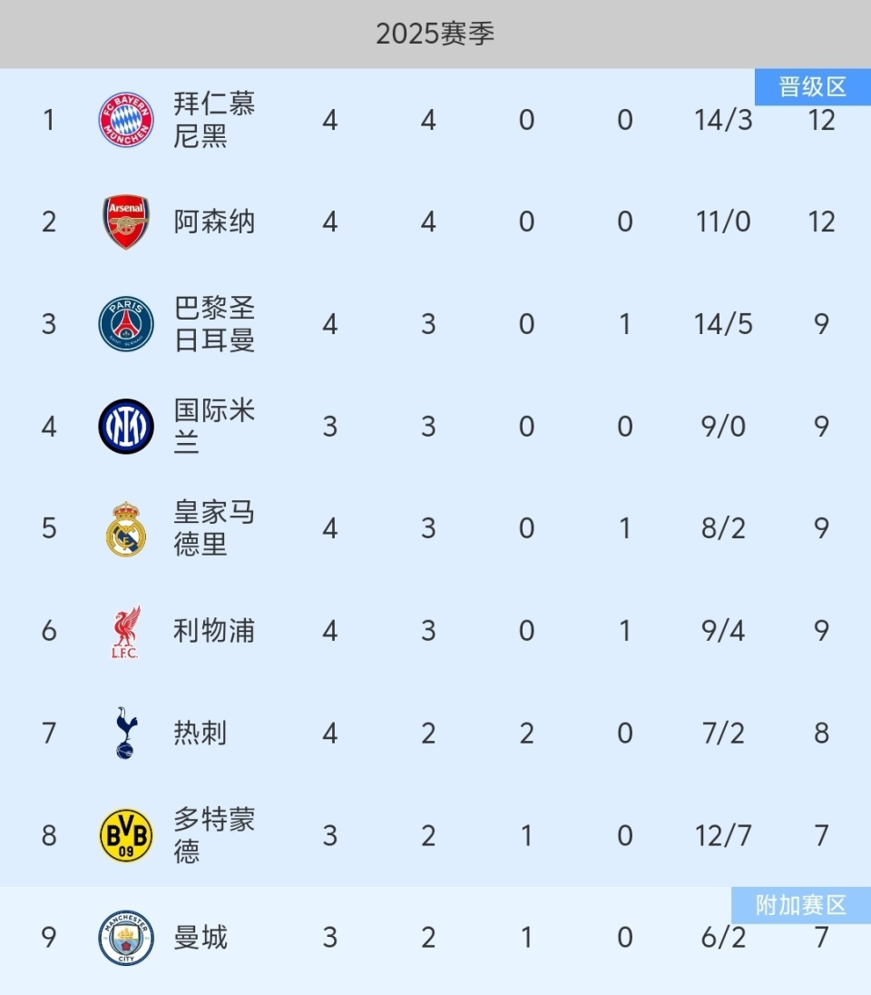Screen dimensions: 871x995
Task: Click the Bayern Munich club crest
Action: coord(126,120)
